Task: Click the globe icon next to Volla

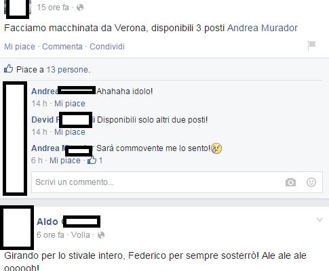Action: pos(101,235)
